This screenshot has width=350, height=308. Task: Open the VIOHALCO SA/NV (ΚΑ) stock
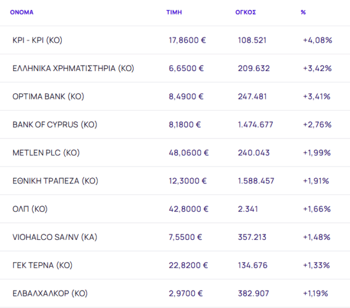pos(55,237)
